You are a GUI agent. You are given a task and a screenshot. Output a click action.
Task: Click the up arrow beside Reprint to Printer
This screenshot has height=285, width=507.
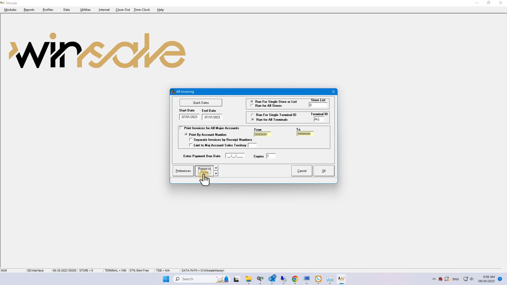216,168
